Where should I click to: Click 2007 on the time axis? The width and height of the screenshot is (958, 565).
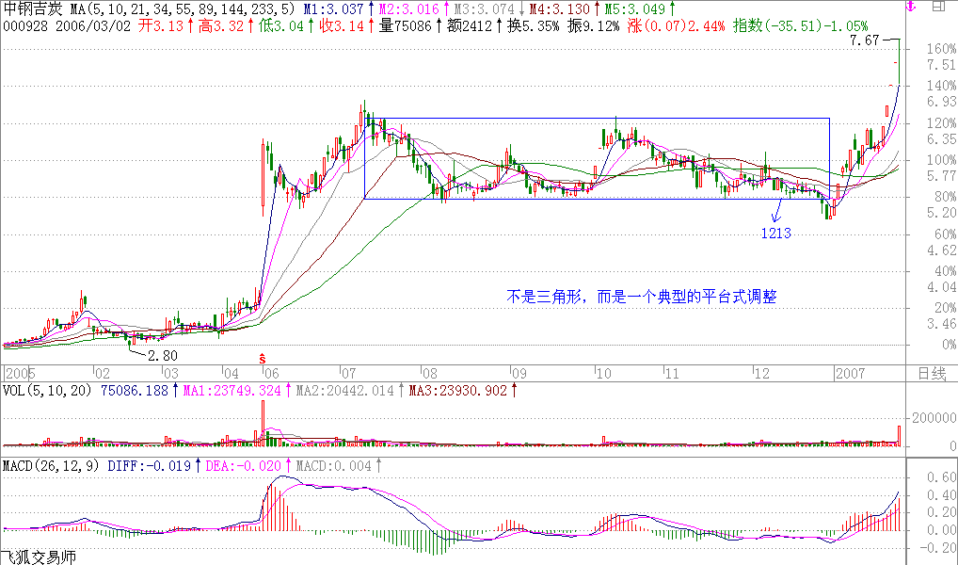(x=851, y=373)
